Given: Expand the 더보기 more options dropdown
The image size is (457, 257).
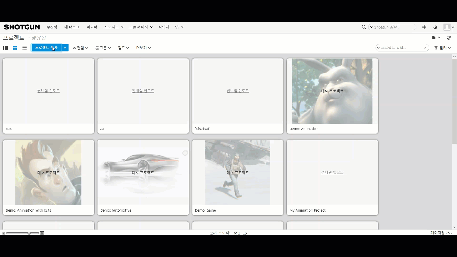Looking at the screenshot, I should tap(143, 47).
